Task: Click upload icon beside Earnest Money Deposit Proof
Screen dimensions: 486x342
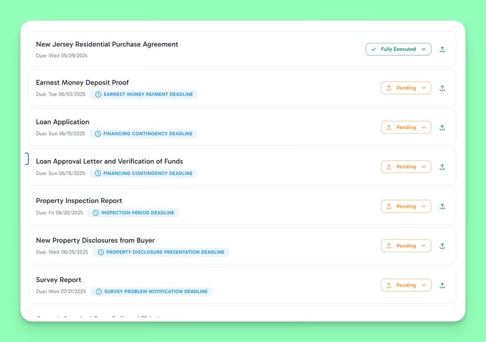Action: (x=442, y=88)
